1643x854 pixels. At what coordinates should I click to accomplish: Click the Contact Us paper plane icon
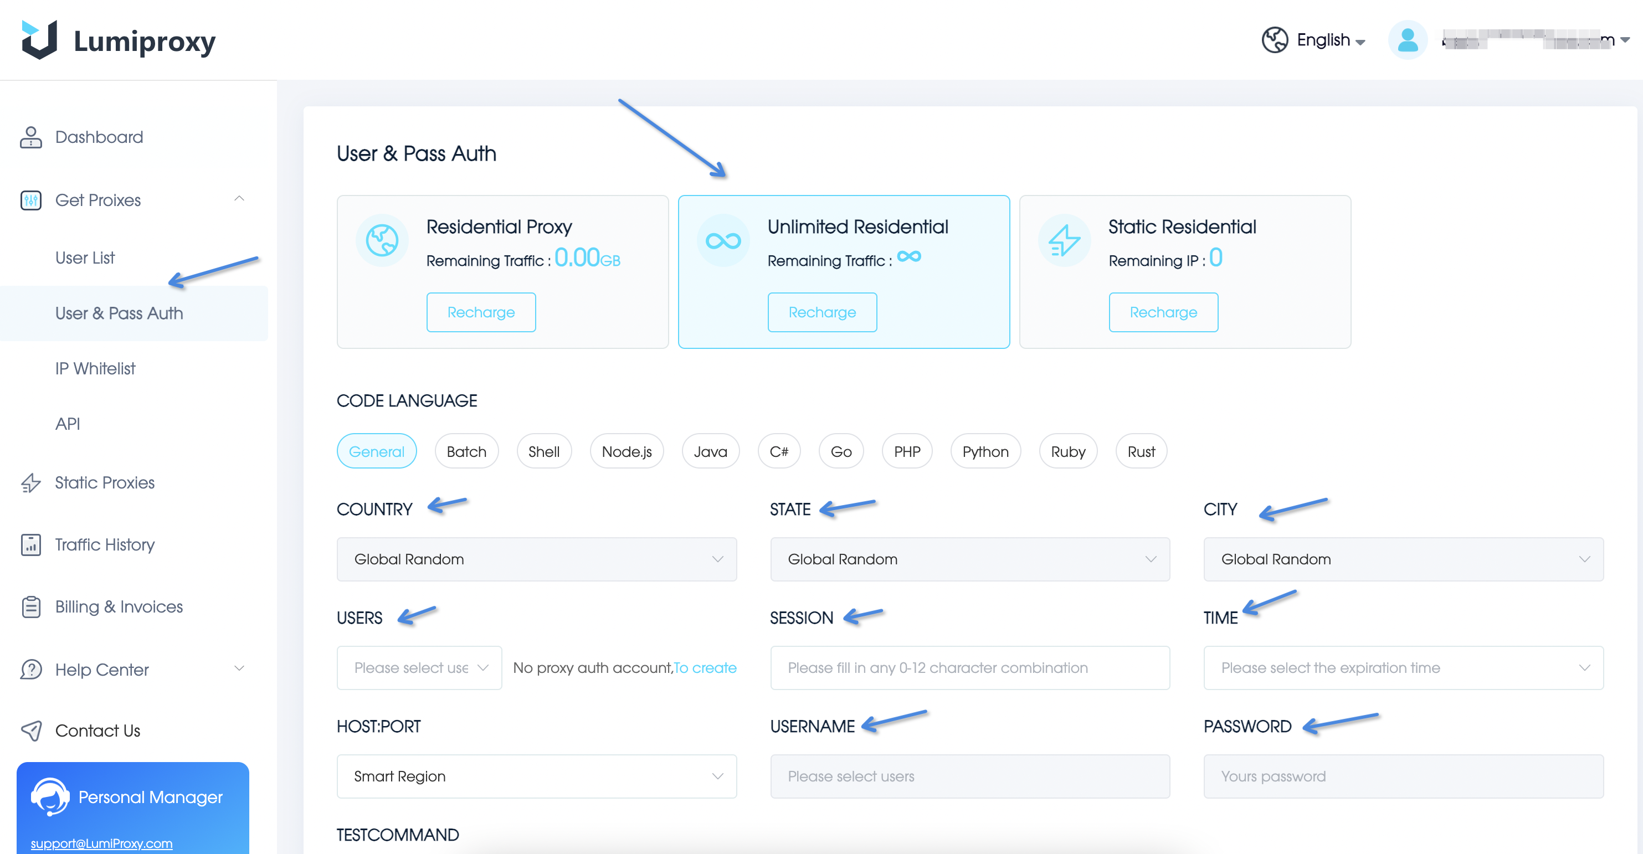click(x=30, y=730)
